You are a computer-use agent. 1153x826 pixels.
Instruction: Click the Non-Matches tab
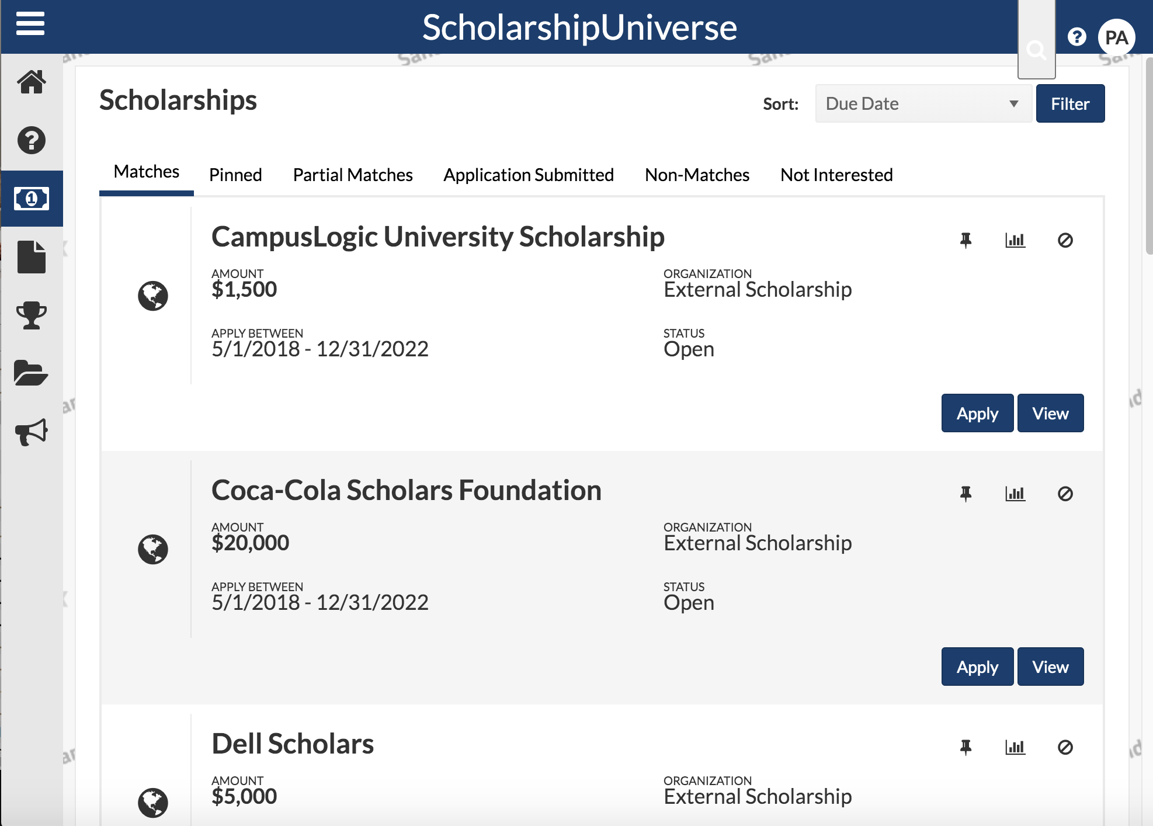click(696, 174)
